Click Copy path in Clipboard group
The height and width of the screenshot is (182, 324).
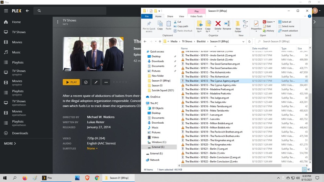pyautogui.click(x=181, y=26)
